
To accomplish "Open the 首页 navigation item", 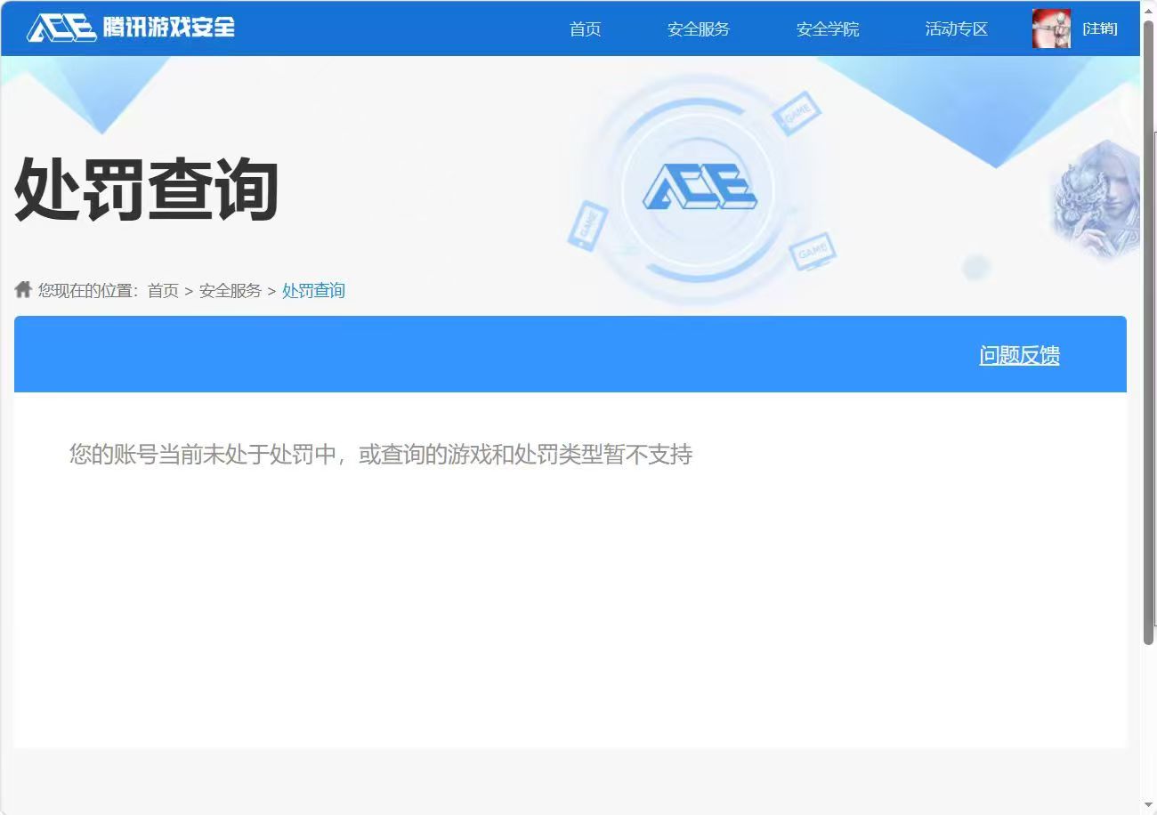I will 585,29.
